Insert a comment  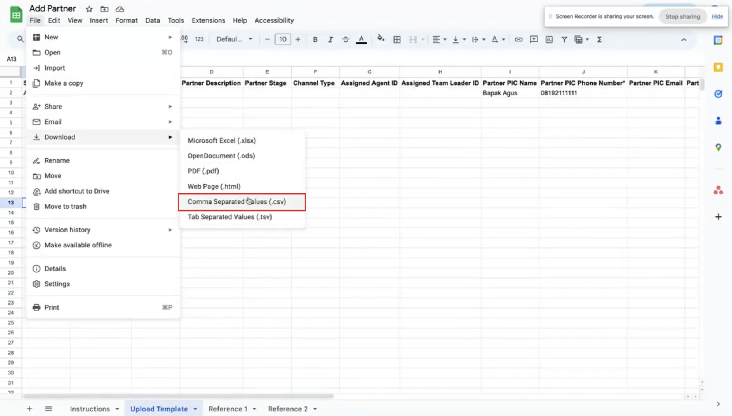[x=534, y=39]
